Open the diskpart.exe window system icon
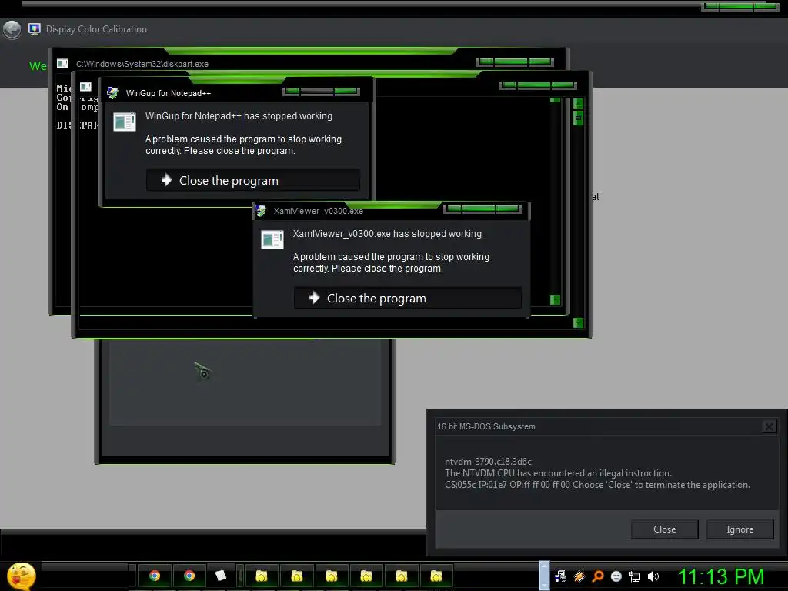788x591 pixels. [x=62, y=64]
